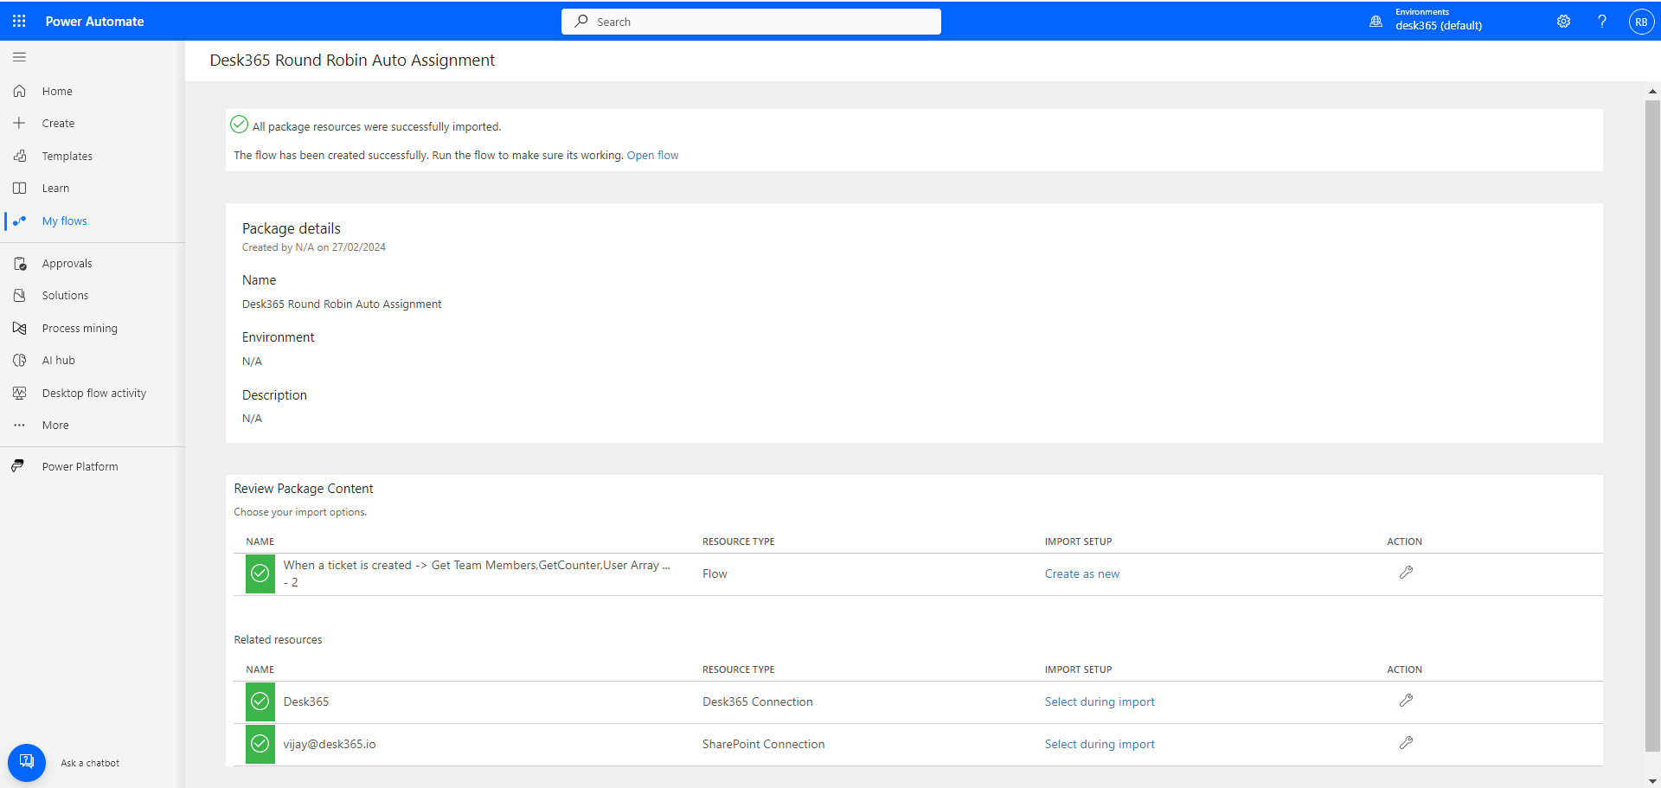Open the Power Automate app launcher waffle icon
The width and height of the screenshot is (1661, 788).
point(18,21)
